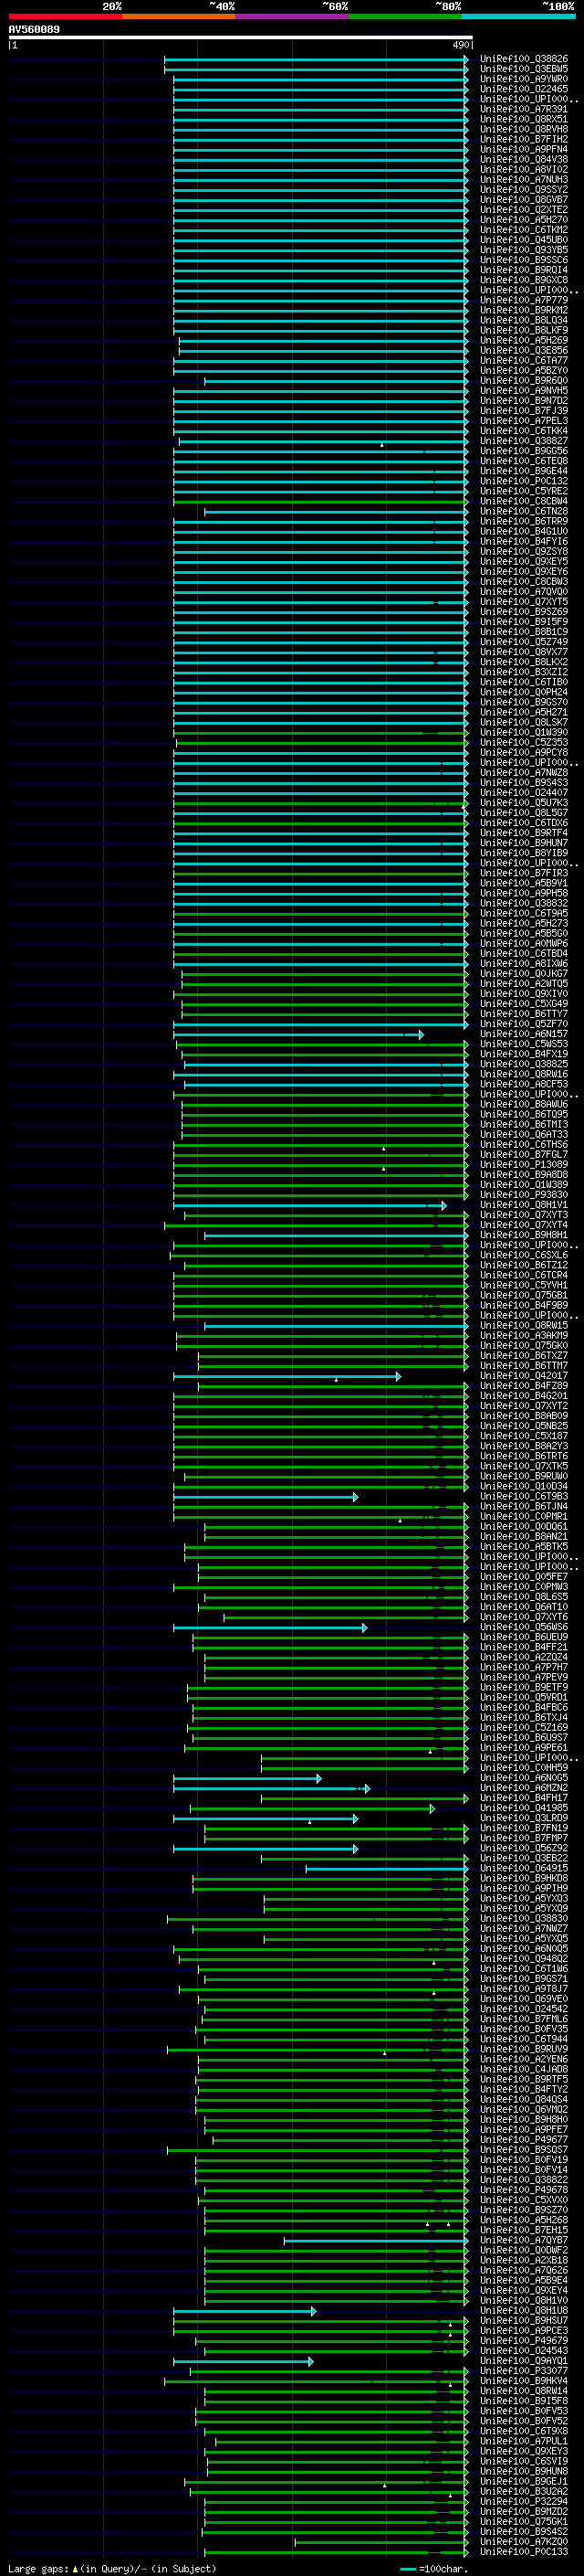The image size is (584, 2576).
Task: Select the UniRef100_A7P779 label
Action: point(524,300)
